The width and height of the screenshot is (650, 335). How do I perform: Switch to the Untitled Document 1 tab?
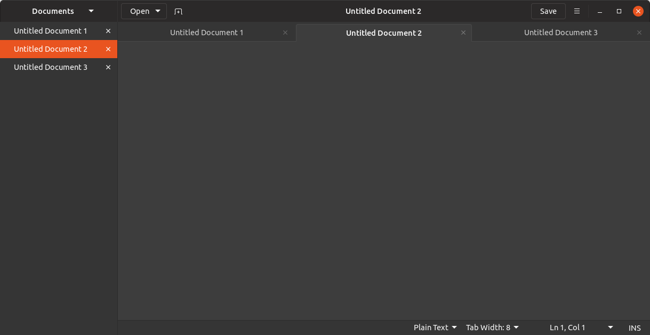[207, 33]
